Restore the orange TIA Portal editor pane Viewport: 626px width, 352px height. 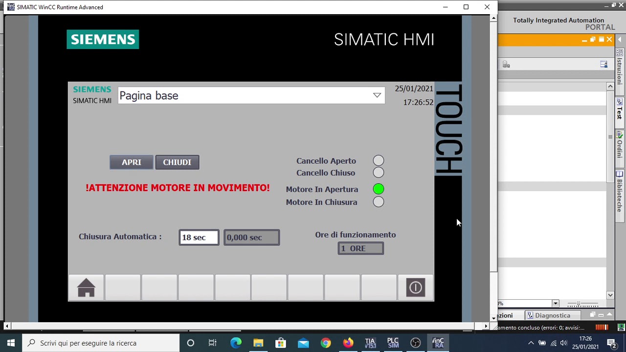[593, 40]
